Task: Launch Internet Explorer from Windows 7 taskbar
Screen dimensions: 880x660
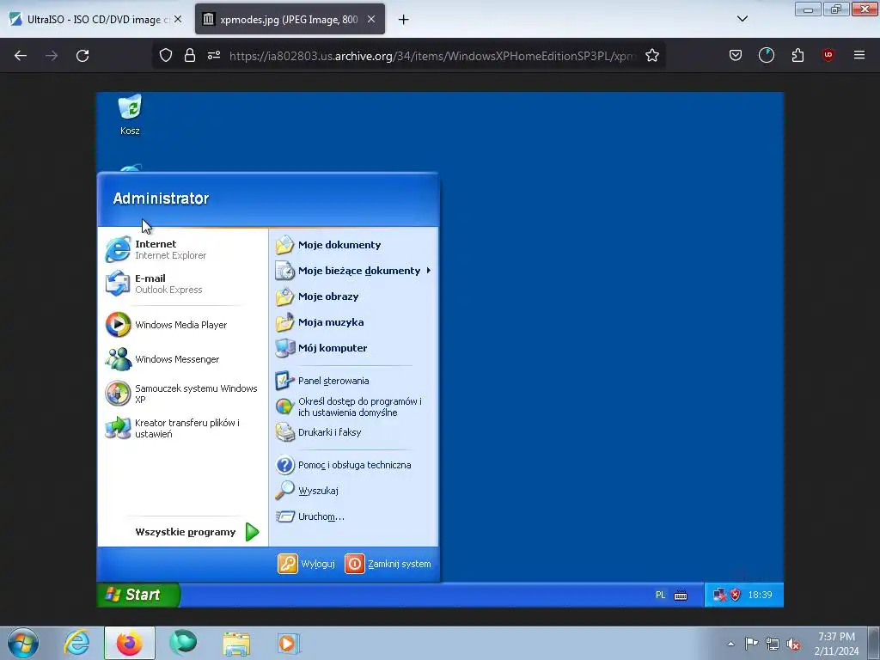Action: pos(76,643)
